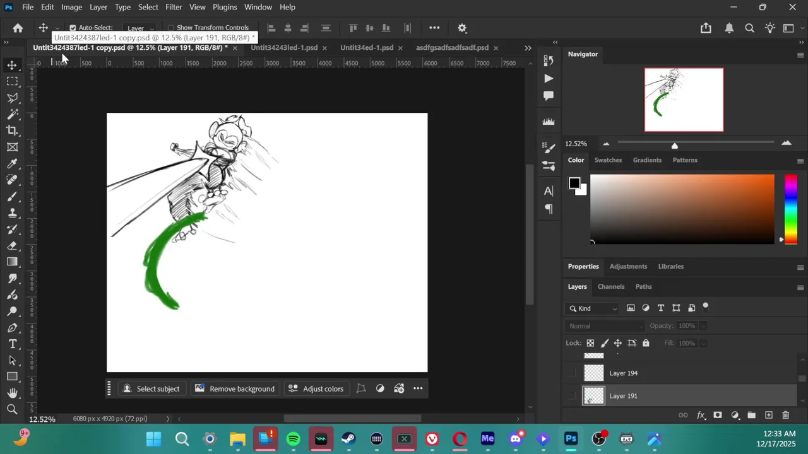Open the Share icon in options bar
The width and height of the screenshot is (808, 454).
coord(706,28)
